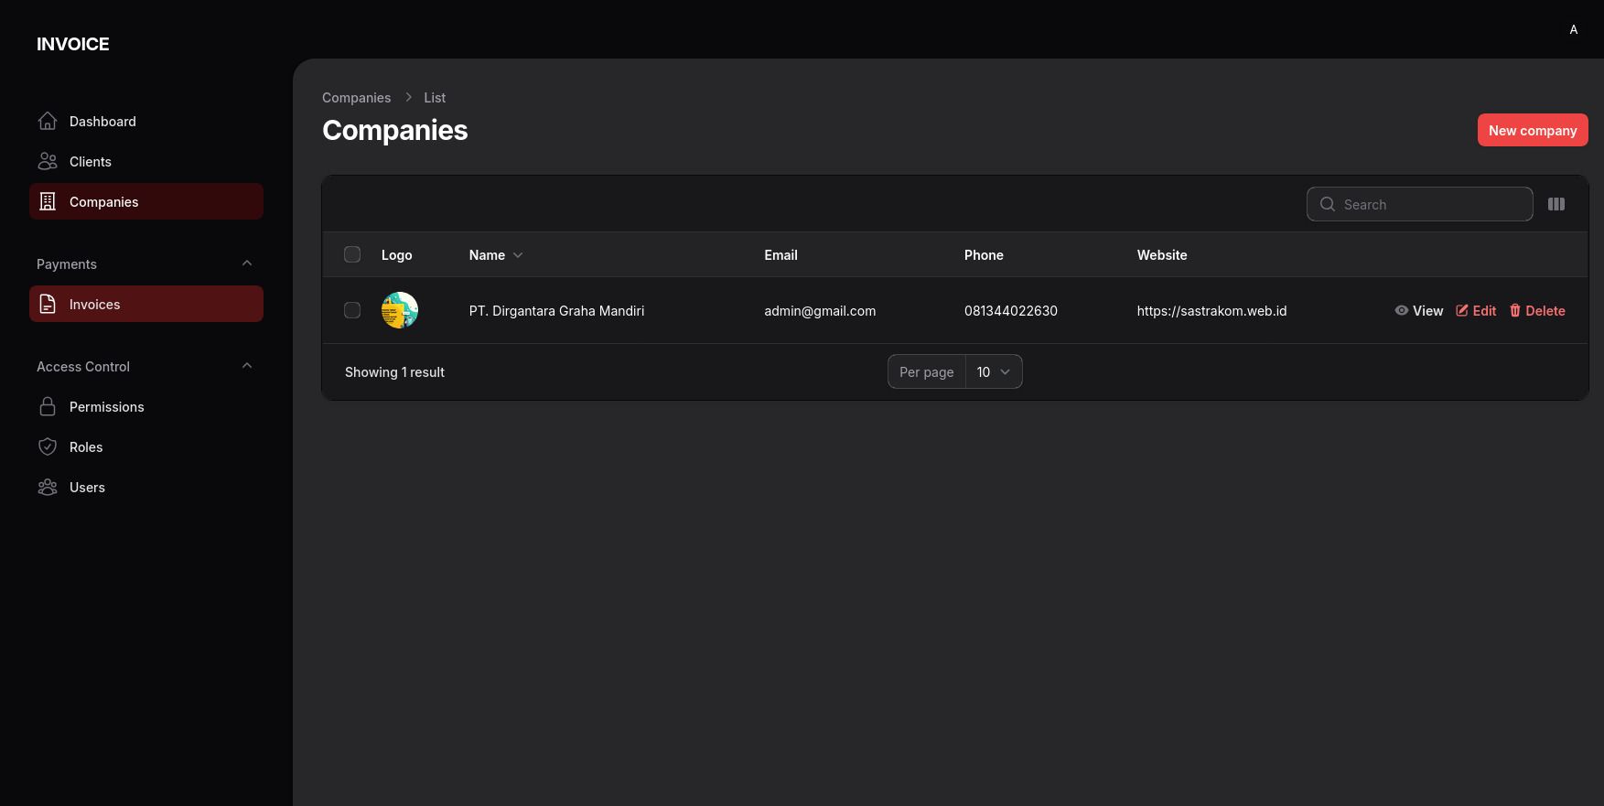Image resolution: width=1604 pixels, height=806 pixels.
Task: Click the company logo thumbnail
Action: click(x=400, y=311)
